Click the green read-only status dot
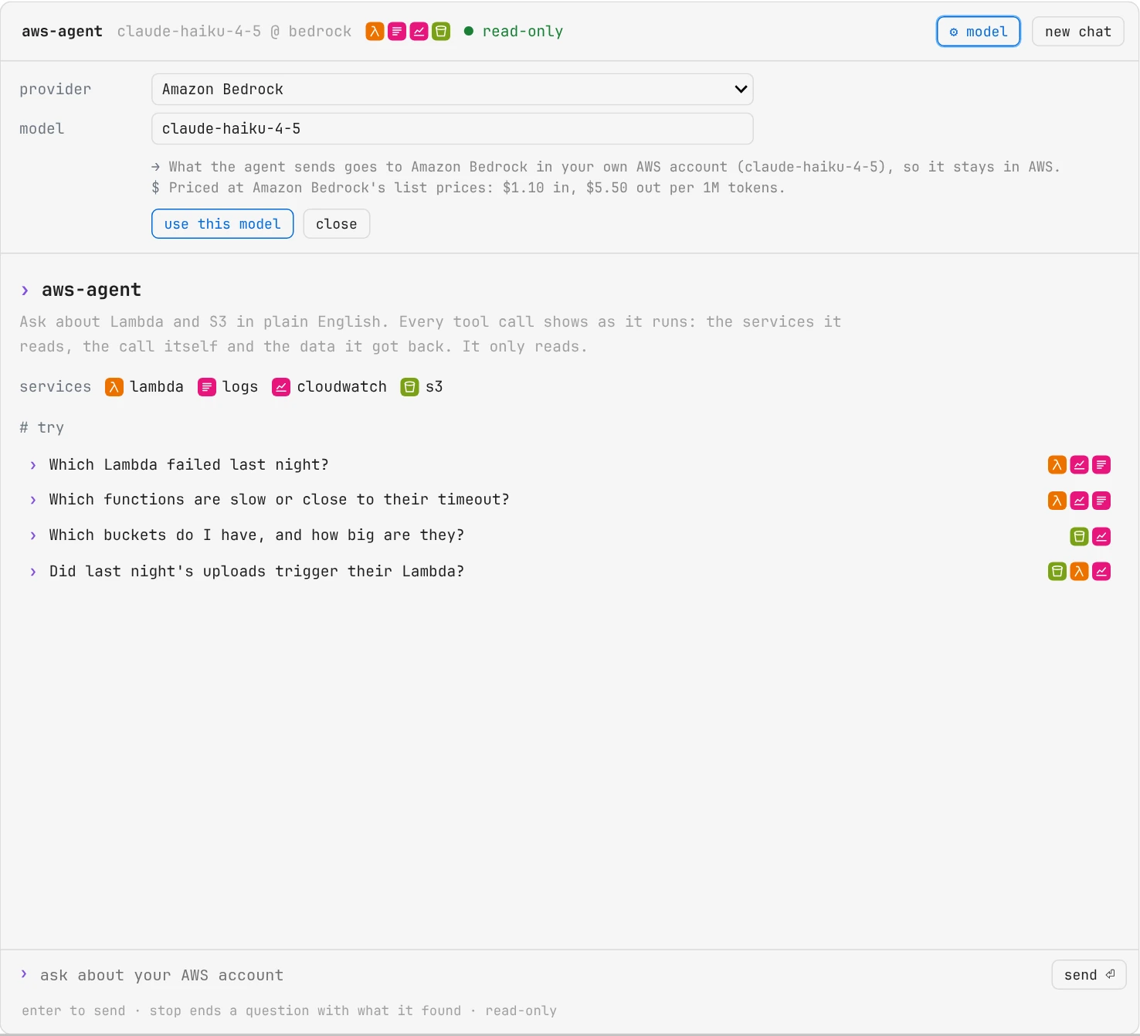 coord(469,32)
